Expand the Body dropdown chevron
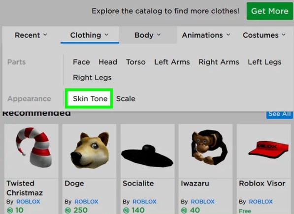Image resolution: width=294 pixels, height=214 pixels. click(159, 35)
